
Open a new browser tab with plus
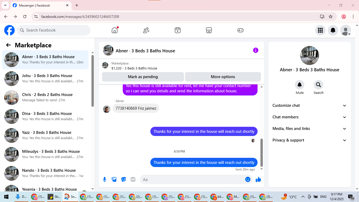[x=77, y=5]
